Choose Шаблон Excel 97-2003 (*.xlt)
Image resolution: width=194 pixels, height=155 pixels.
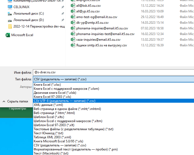(x=114, y=125)
